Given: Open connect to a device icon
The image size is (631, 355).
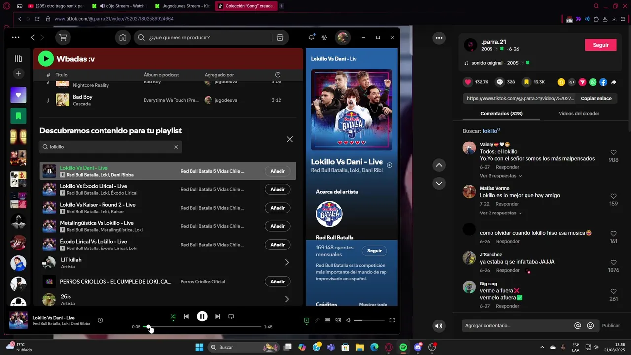Looking at the screenshot, I should pyautogui.click(x=338, y=320).
